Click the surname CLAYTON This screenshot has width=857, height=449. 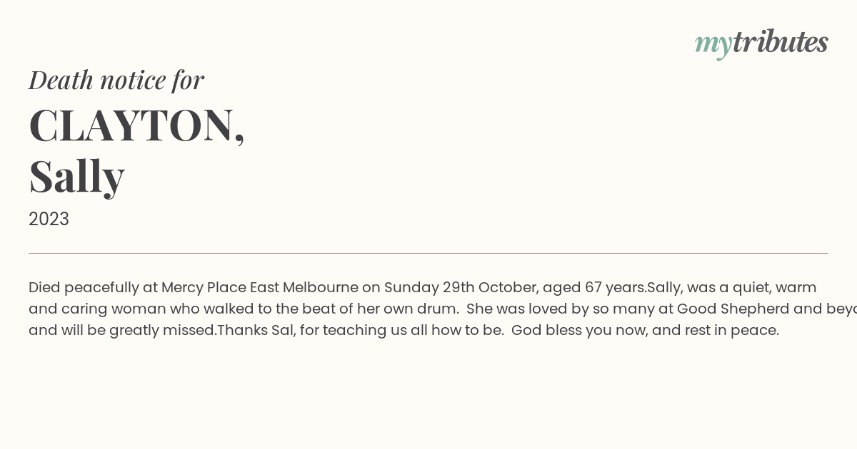pyautogui.click(x=136, y=125)
